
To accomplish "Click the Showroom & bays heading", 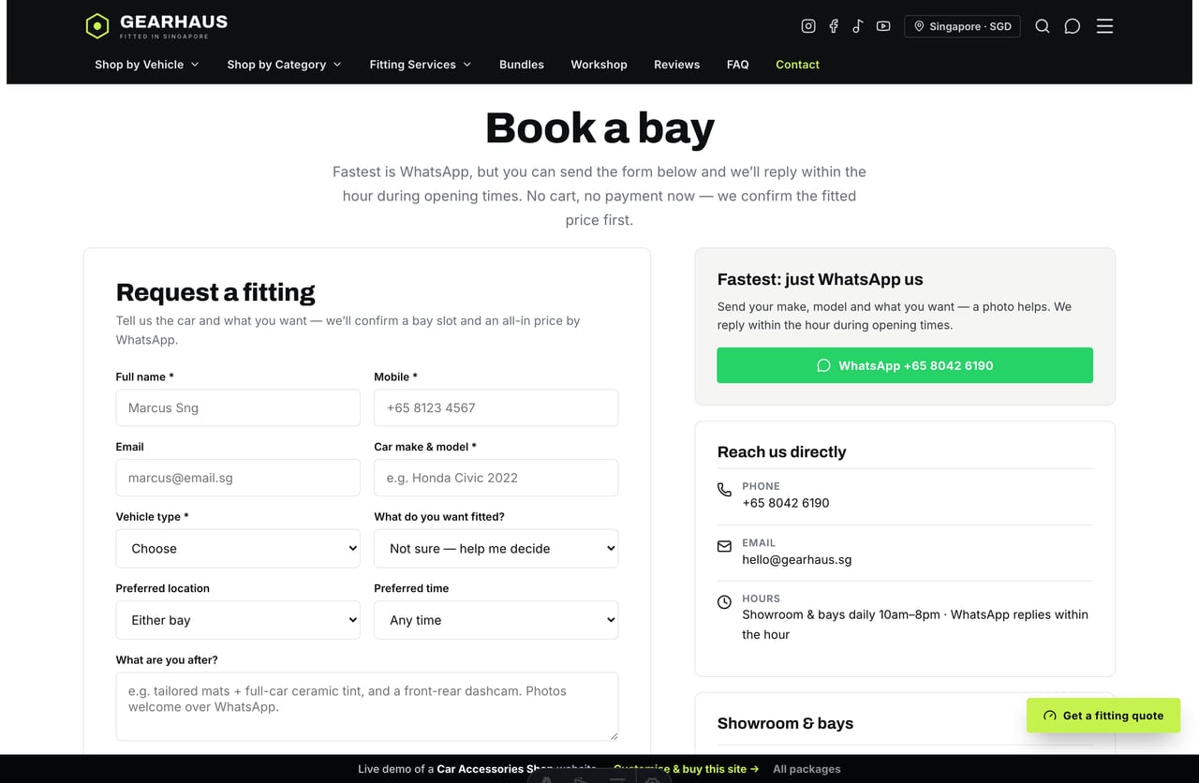I will pos(785,723).
